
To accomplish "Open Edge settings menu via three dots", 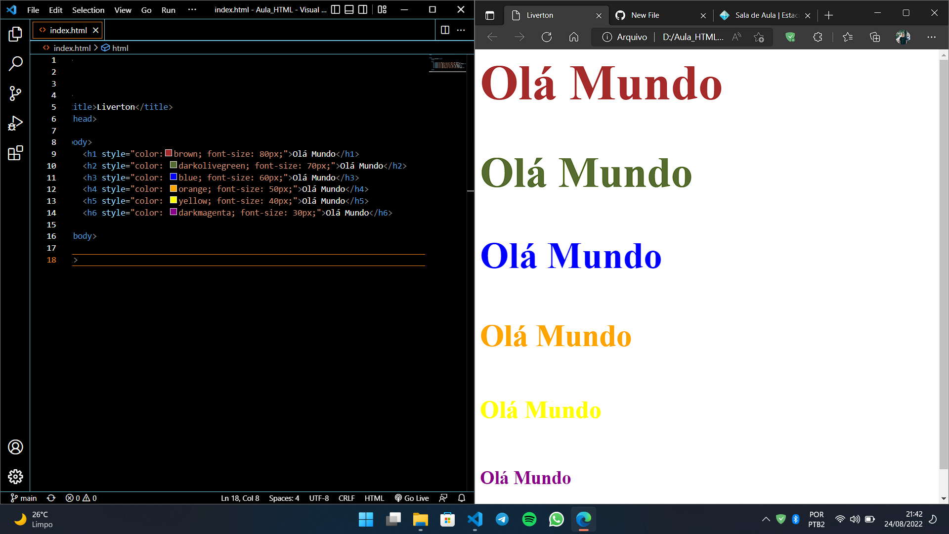I will pos(932,37).
